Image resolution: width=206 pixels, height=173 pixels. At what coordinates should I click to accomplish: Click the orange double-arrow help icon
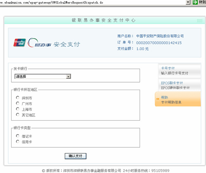(x=158, y=99)
